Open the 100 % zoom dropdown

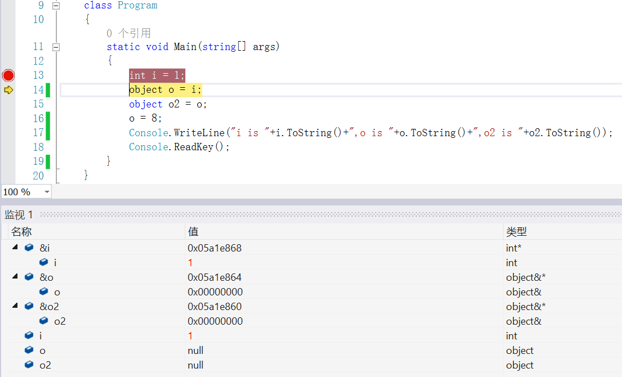(x=47, y=192)
